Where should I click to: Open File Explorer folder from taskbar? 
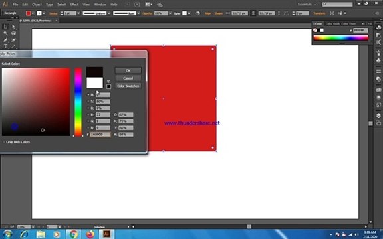[x=41, y=234]
